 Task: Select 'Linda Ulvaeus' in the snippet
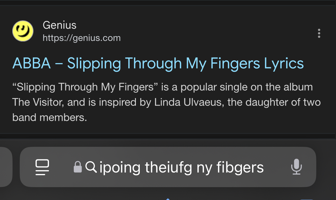189,103
